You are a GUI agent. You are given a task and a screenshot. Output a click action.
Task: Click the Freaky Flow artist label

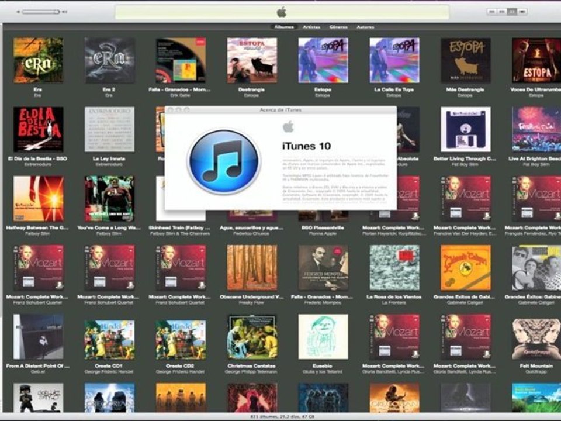[251, 303]
